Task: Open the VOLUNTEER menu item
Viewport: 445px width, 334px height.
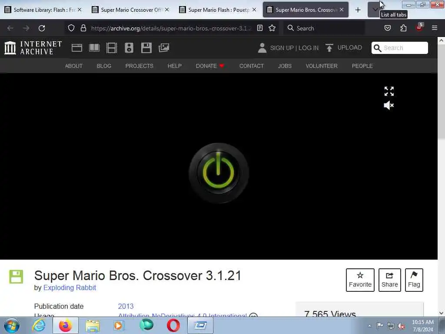Action: click(x=322, y=66)
